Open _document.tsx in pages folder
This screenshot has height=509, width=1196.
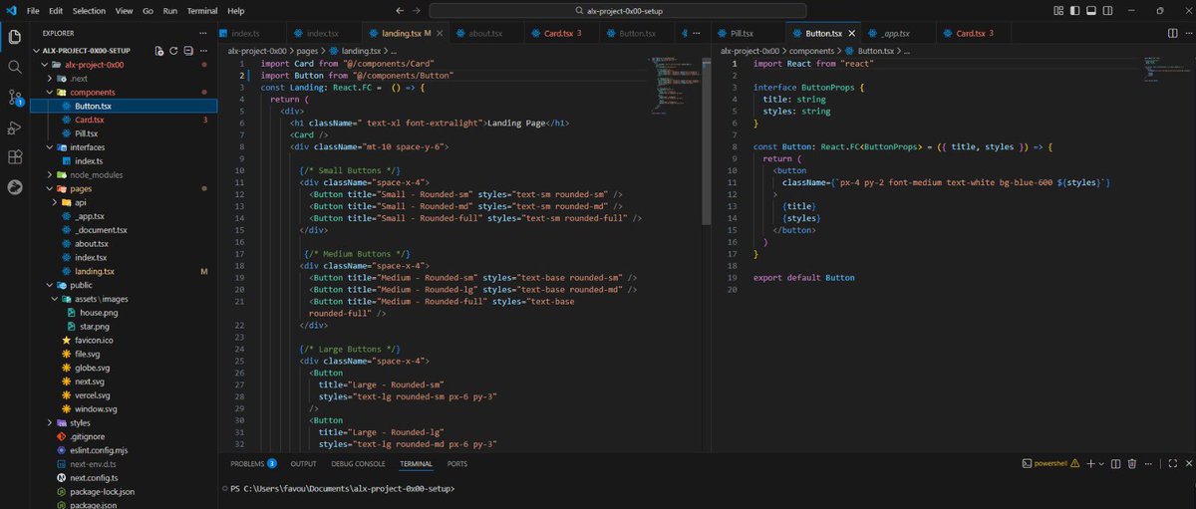tap(101, 229)
